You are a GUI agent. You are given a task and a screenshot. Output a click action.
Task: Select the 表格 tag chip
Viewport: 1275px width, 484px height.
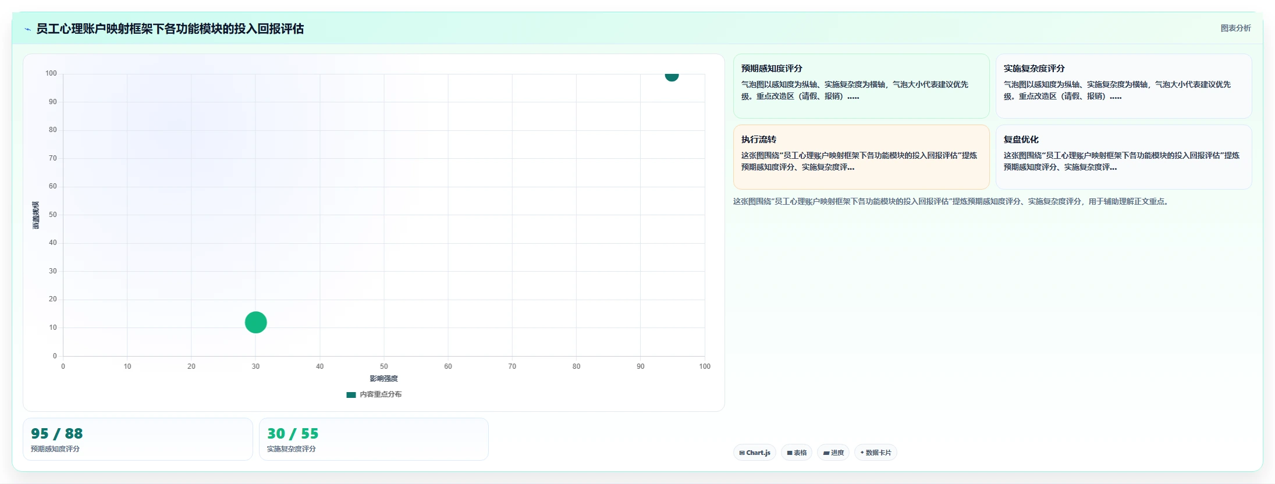click(797, 453)
